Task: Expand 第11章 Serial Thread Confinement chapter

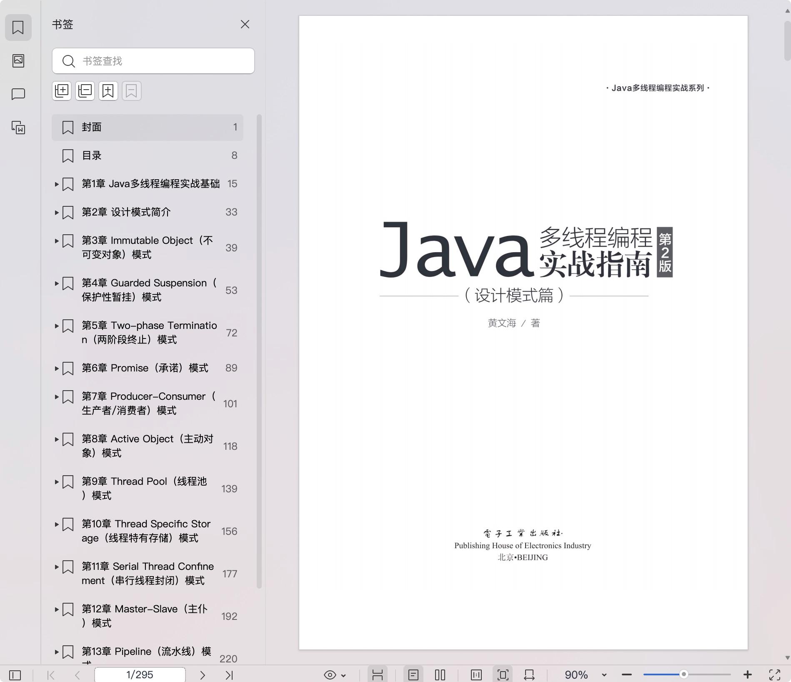Action: (57, 567)
